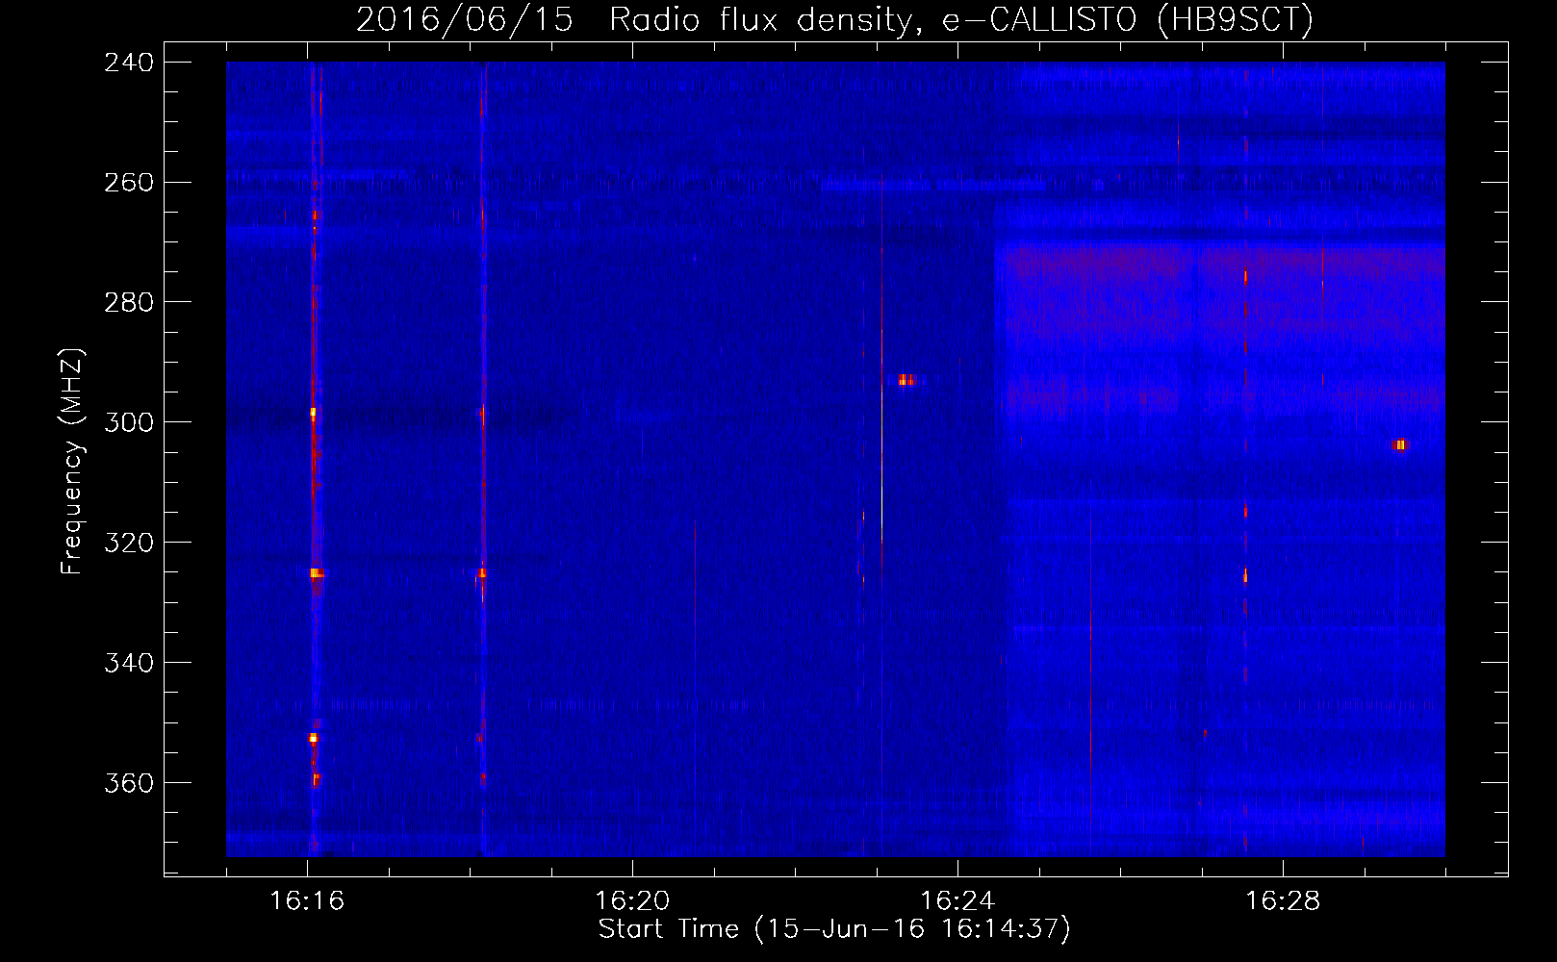
Task: Click the plot title "Radio flux density, e-CALLISTO (HB9SCT)"
Action: [x=961, y=19]
